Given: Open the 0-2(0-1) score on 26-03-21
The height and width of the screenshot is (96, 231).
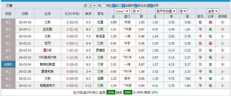Looking at the screenshot, I should click(72, 43).
